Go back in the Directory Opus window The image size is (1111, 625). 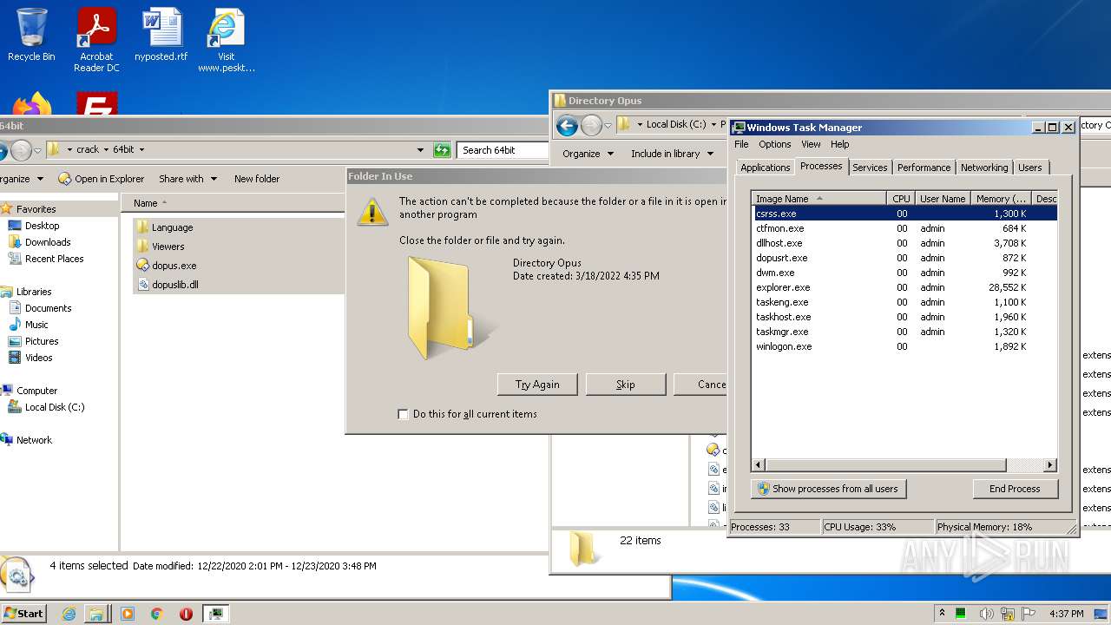(x=567, y=126)
